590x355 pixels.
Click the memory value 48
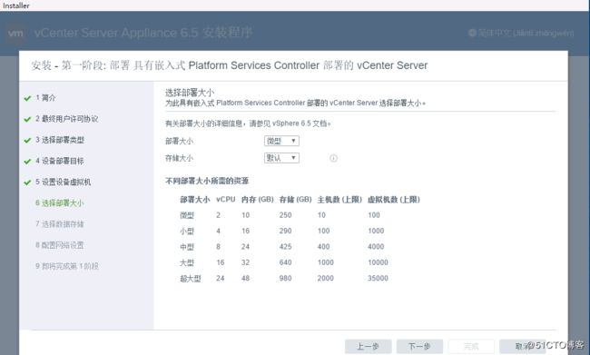[245, 279]
